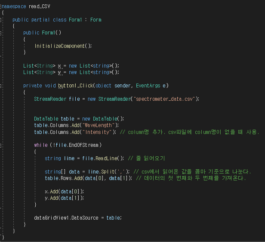Click the comment after the Rows.Add statement
This screenshot has height=242, width=265.
pos(191,178)
